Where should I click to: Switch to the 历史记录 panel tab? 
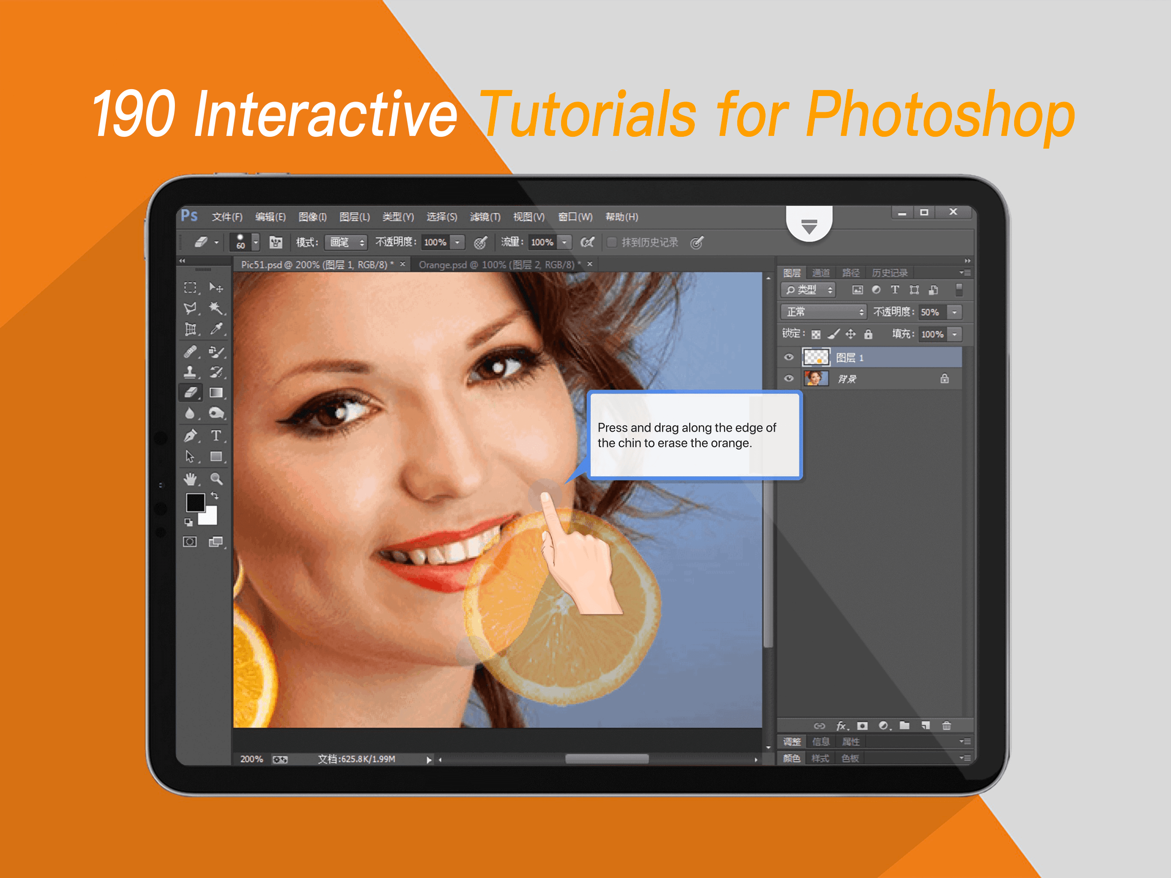(889, 273)
